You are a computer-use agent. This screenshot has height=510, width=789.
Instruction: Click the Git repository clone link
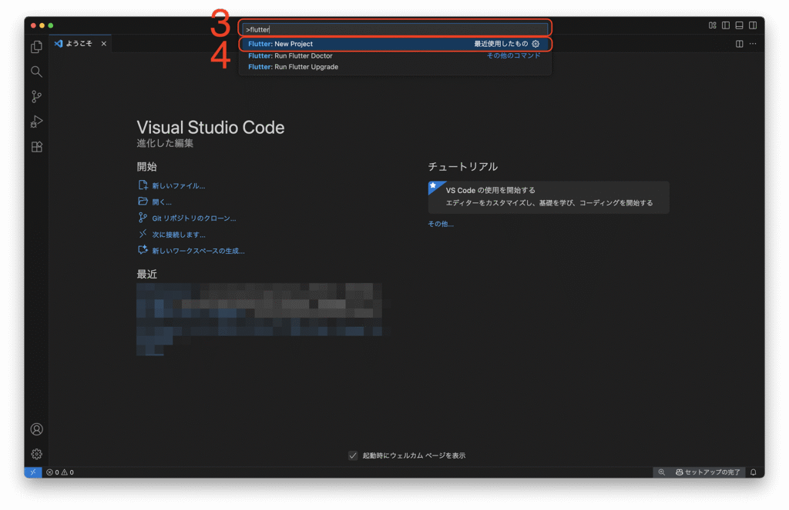pyautogui.click(x=193, y=218)
